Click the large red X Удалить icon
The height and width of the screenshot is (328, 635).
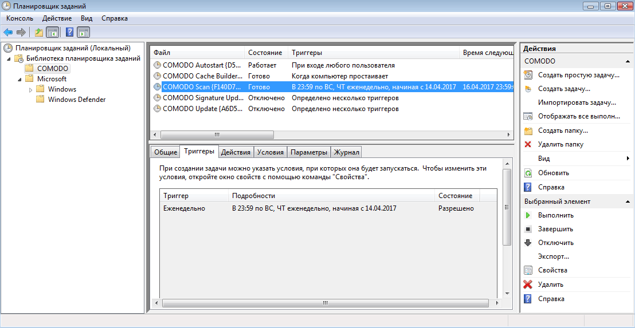[528, 284]
